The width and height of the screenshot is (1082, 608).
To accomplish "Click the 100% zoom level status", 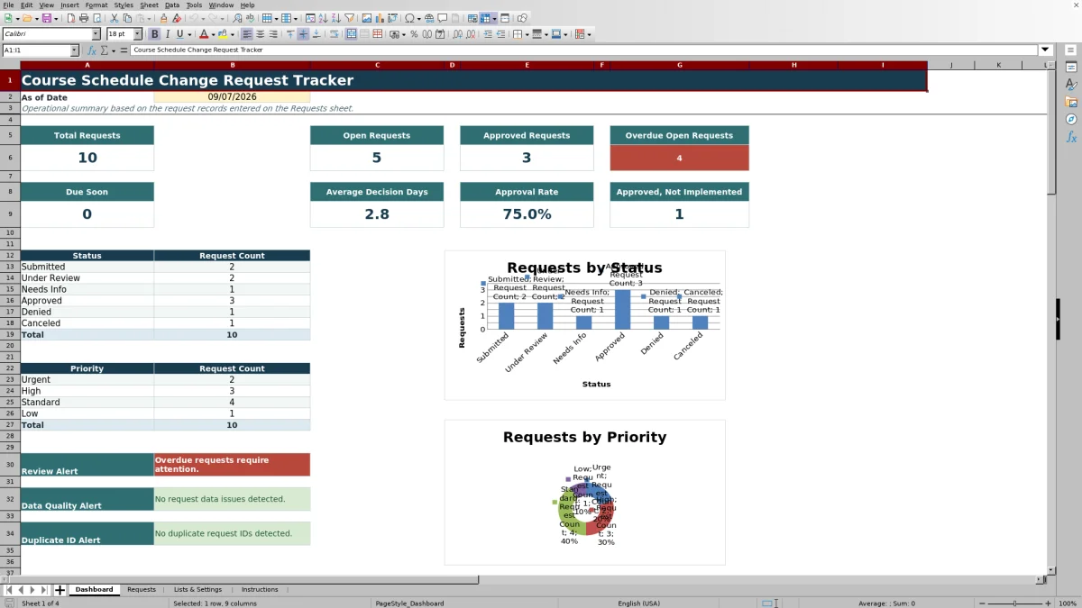I will click(1068, 603).
